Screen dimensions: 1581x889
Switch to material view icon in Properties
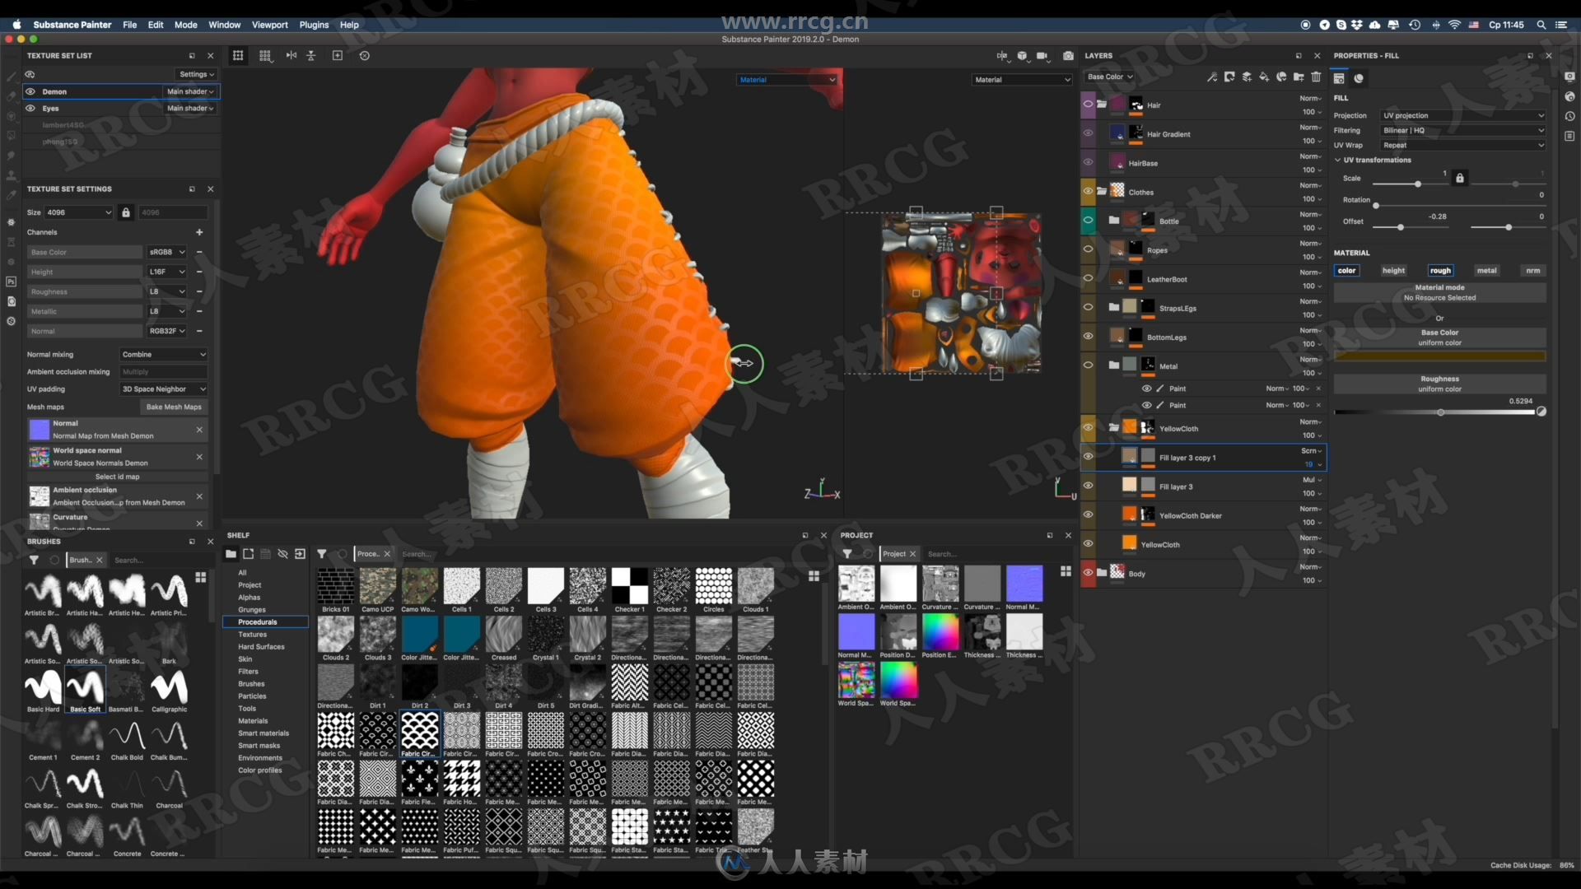[1359, 78]
